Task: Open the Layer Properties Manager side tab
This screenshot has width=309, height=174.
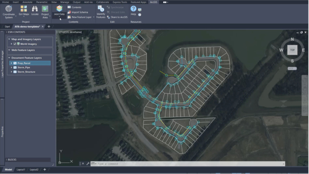Action: [x=2, y=64]
